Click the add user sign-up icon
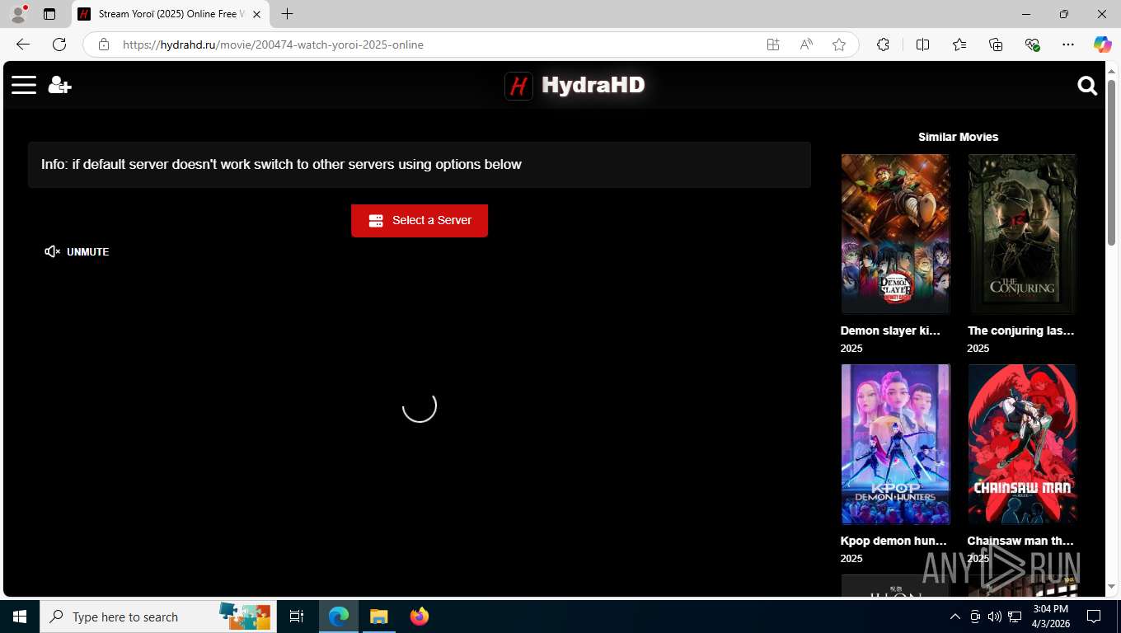Viewport: 1121px width, 633px height. click(59, 85)
